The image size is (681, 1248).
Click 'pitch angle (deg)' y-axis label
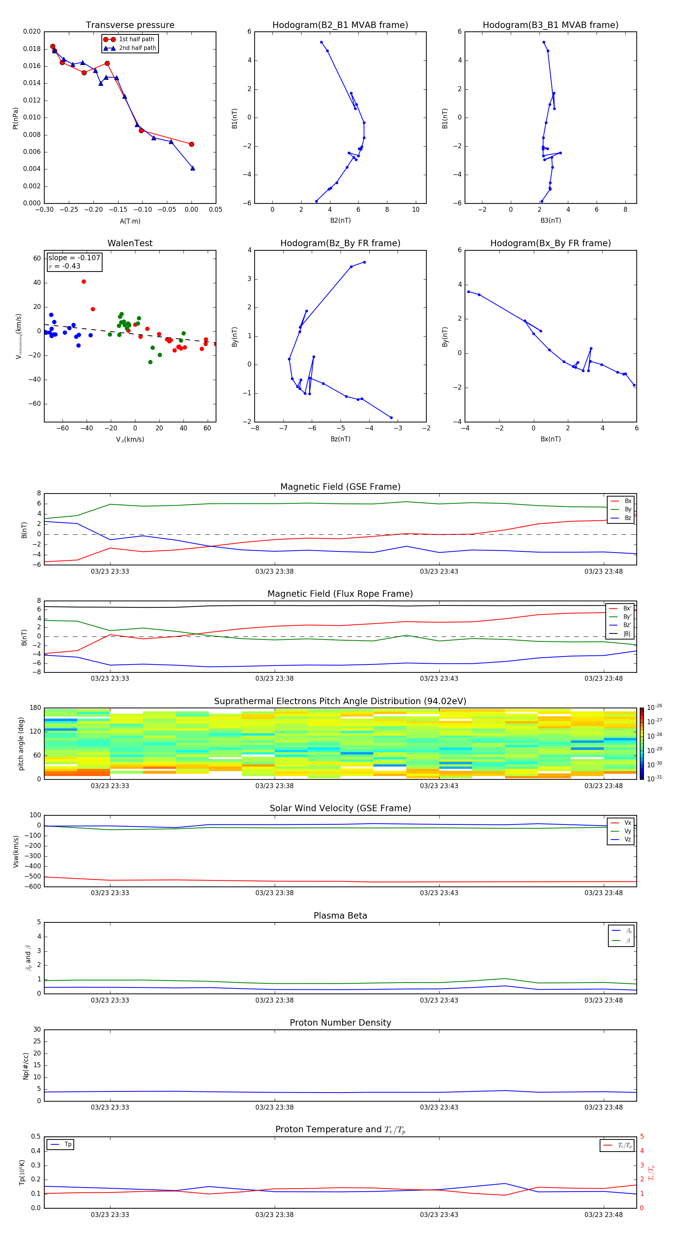point(21,744)
